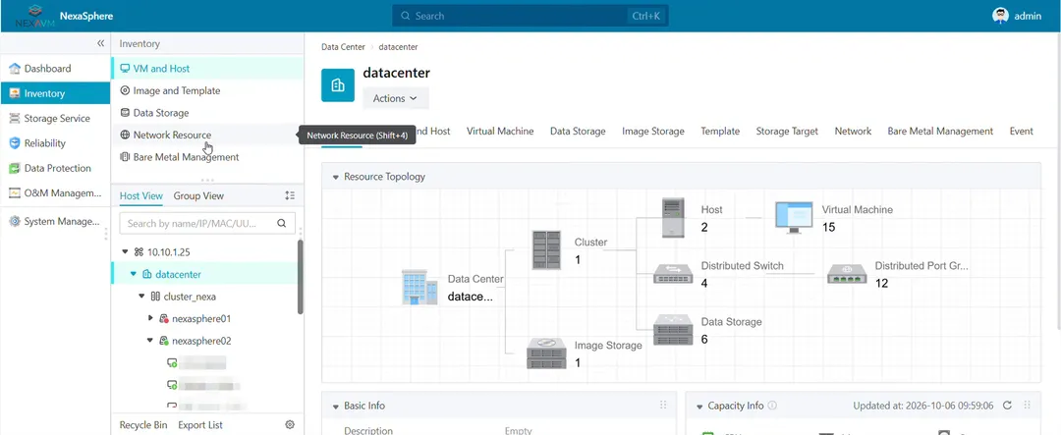Collapse the cluster_nexa tree node
This screenshot has width=1061, height=435.
tap(141, 297)
